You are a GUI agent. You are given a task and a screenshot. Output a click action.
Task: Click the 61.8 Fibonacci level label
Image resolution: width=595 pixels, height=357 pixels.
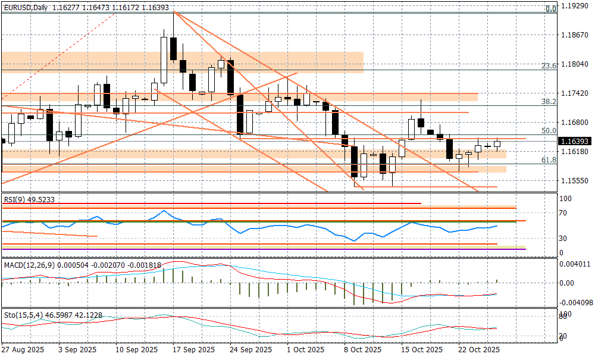click(549, 160)
